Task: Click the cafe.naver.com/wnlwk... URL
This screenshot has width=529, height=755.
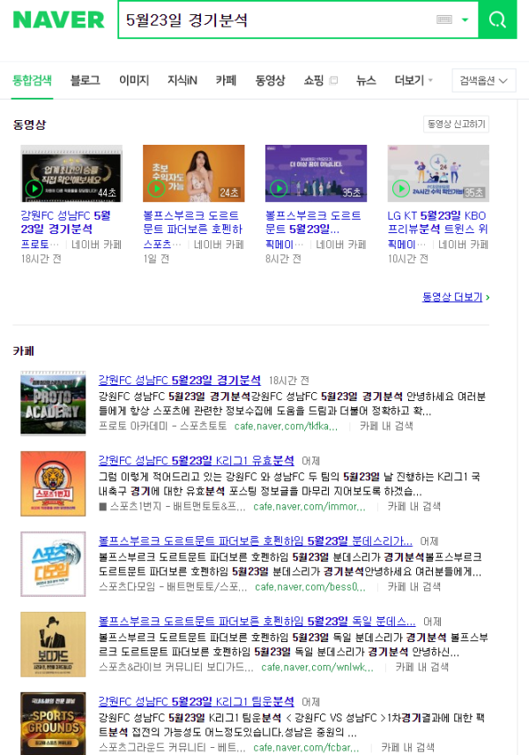Action: (317, 668)
